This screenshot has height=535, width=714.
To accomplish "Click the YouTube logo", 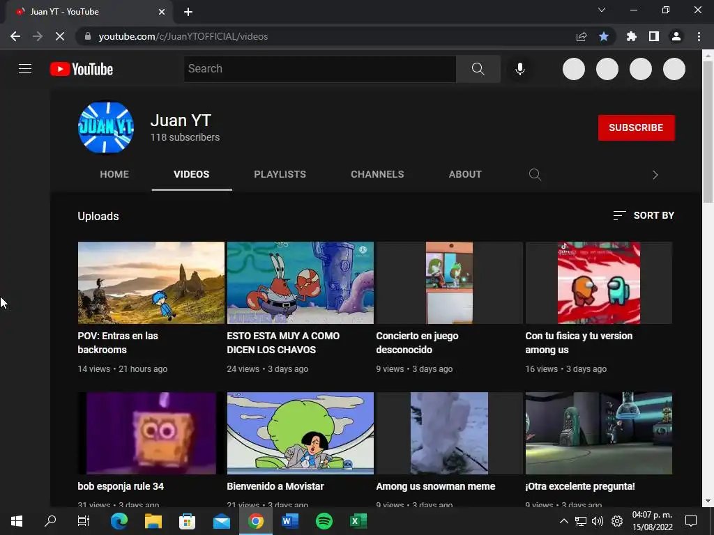I will click(82, 69).
